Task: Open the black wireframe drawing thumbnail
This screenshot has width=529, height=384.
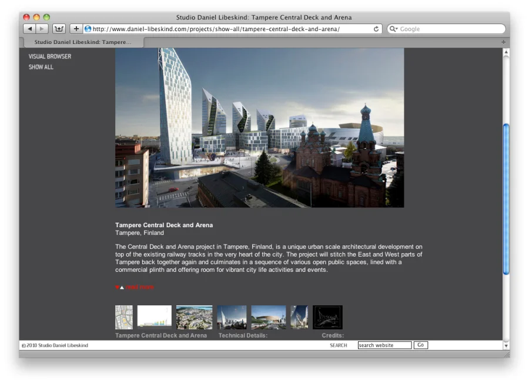Action: tap(327, 317)
